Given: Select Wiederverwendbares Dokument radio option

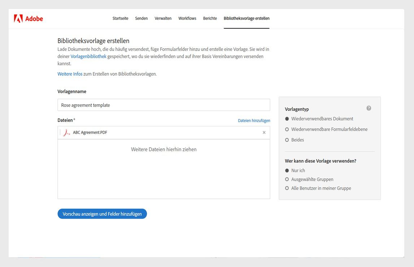Looking at the screenshot, I should click(287, 119).
